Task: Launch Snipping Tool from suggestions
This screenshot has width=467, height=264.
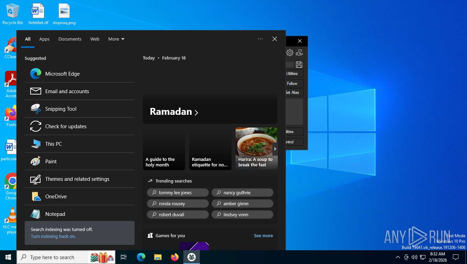Action: 79,109
